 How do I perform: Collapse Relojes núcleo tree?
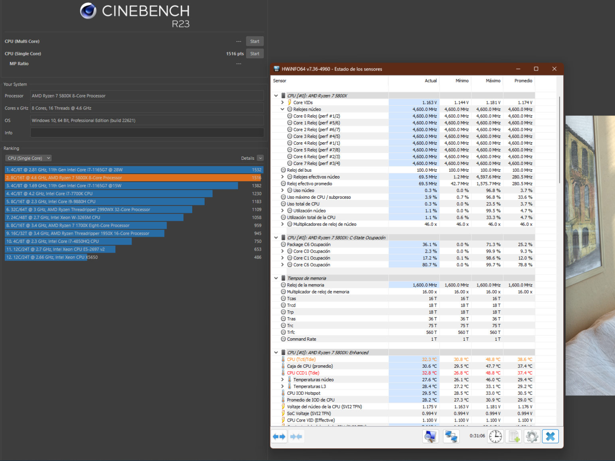click(x=282, y=109)
